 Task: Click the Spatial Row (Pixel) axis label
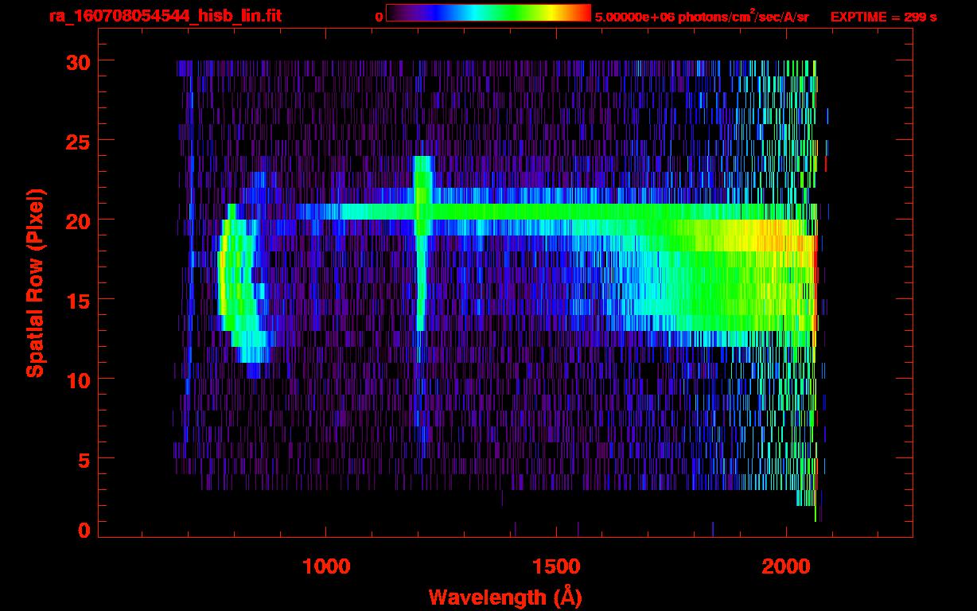(36, 283)
